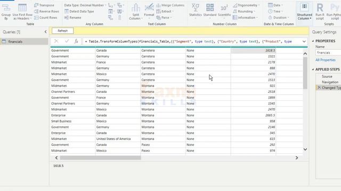Image resolution: width=341 pixels, height=191 pixels.
Task: Click the formula bar cancel X
Action: [x=56, y=41]
